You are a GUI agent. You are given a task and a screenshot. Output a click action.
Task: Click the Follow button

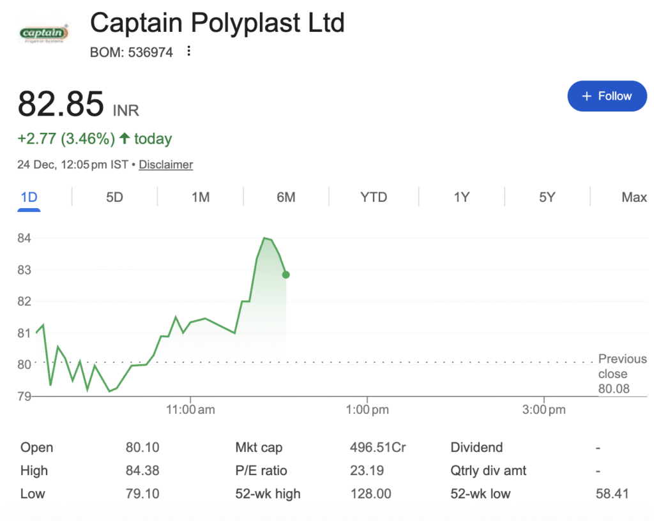(x=607, y=96)
